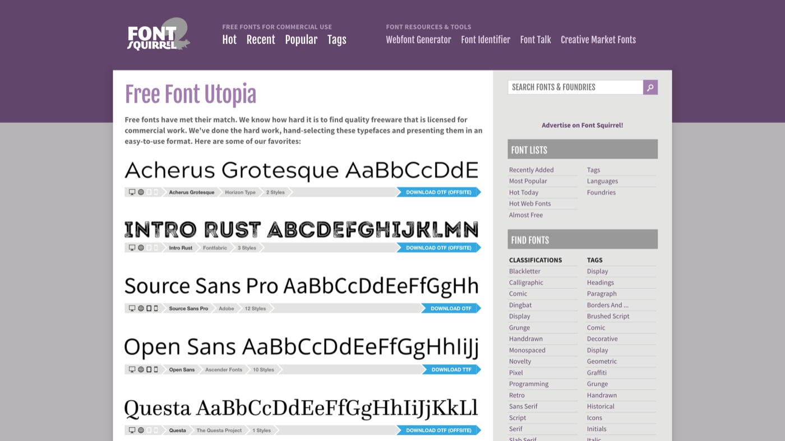785x441 pixels.
Task: Go to Font Talk
Action: (x=535, y=40)
